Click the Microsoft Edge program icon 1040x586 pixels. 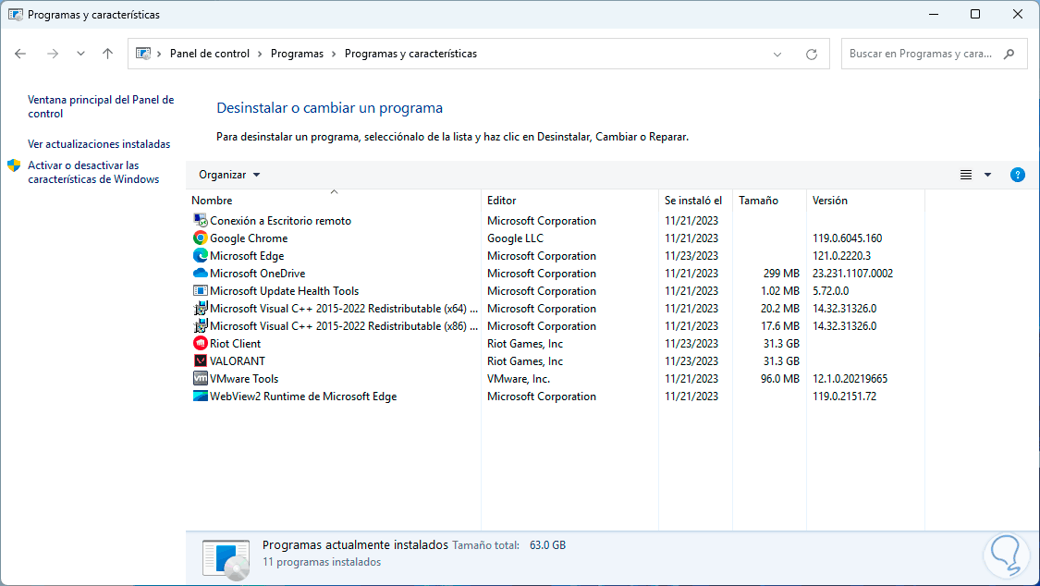[x=201, y=256]
